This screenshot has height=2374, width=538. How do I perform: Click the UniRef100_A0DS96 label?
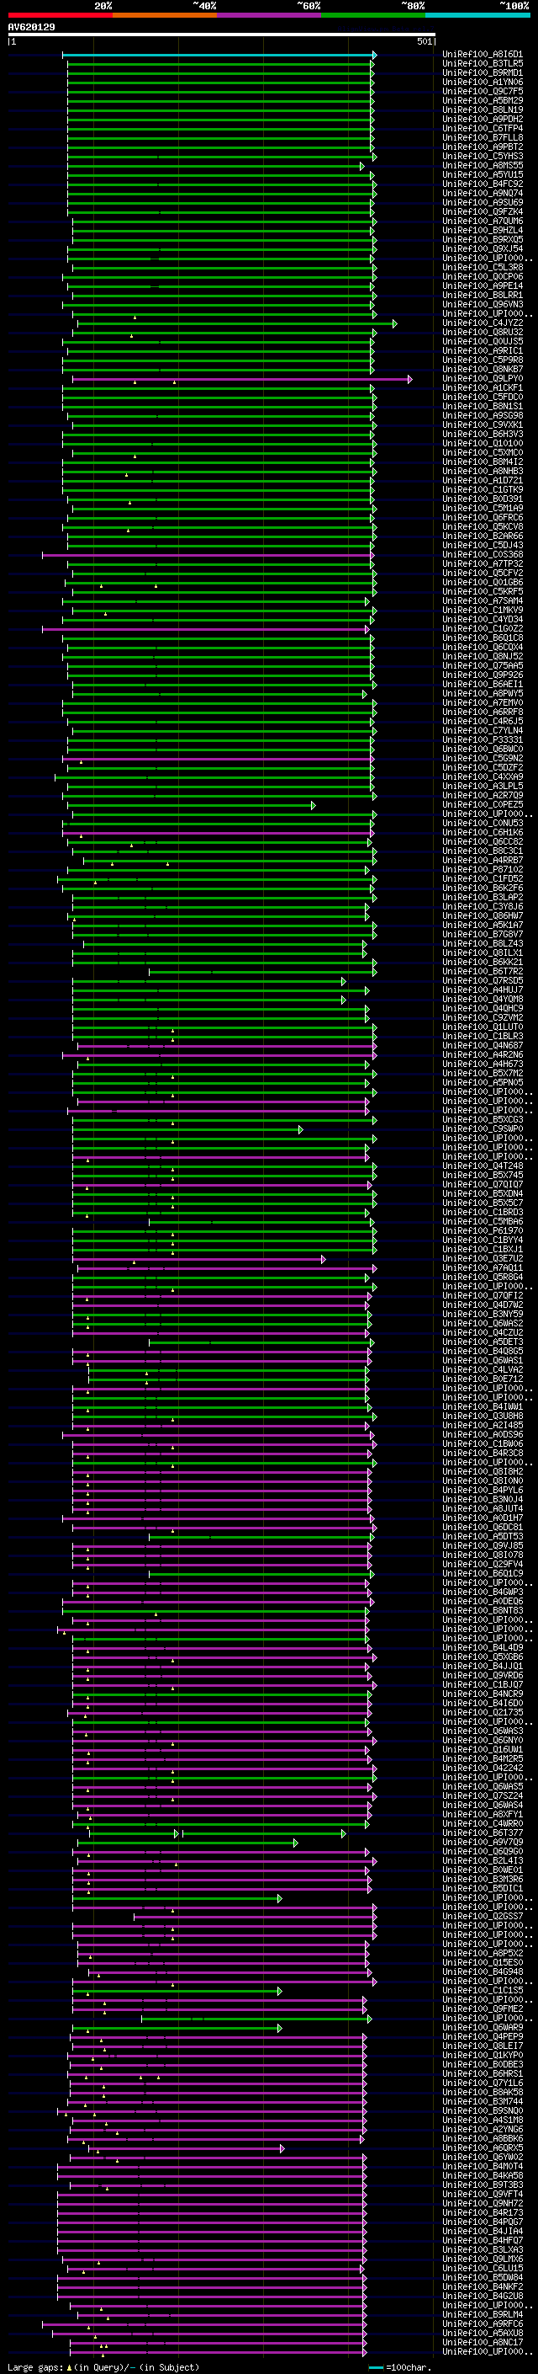coord(482,1434)
